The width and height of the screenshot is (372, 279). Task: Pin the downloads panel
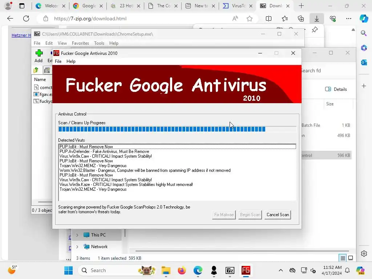pos(315,30)
